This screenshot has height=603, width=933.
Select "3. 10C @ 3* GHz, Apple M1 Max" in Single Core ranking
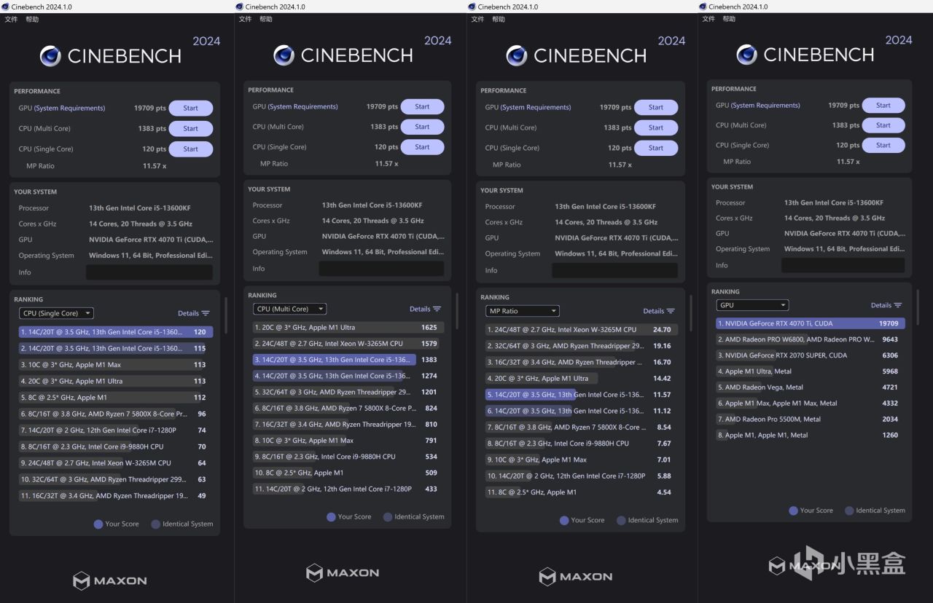pos(116,365)
